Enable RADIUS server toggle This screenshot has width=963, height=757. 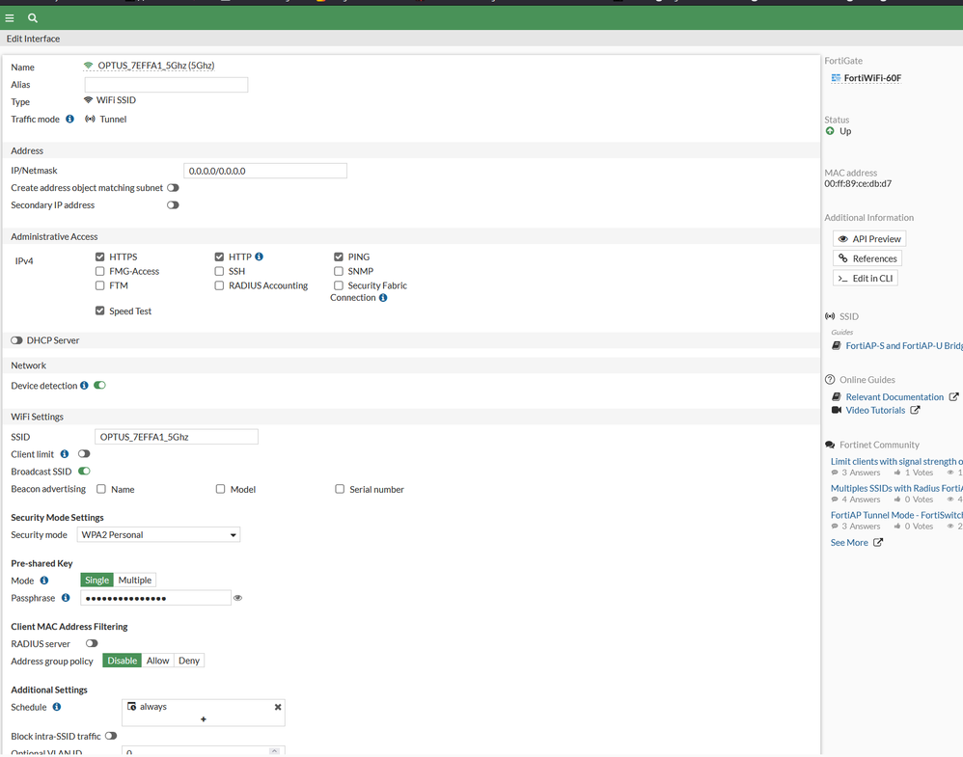pos(92,643)
